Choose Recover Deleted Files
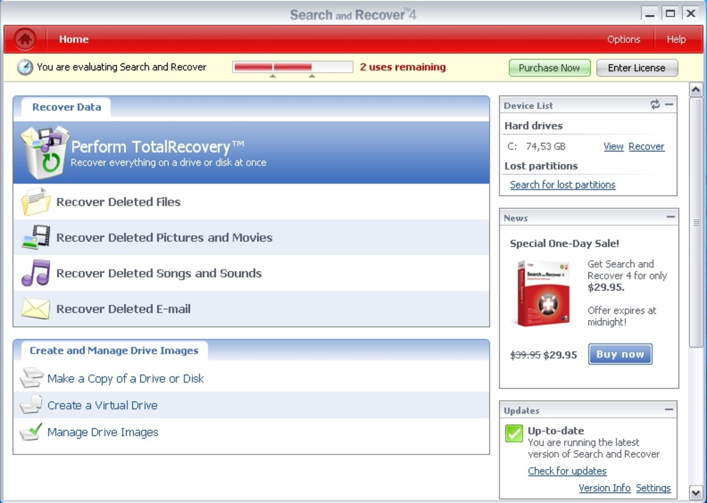Viewport: 707px width, 503px height. tap(251, 202)
